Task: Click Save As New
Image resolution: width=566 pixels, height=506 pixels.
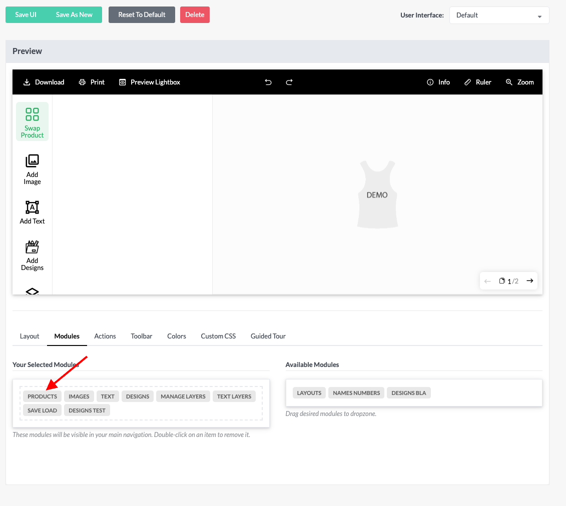Action: point(74,15)
